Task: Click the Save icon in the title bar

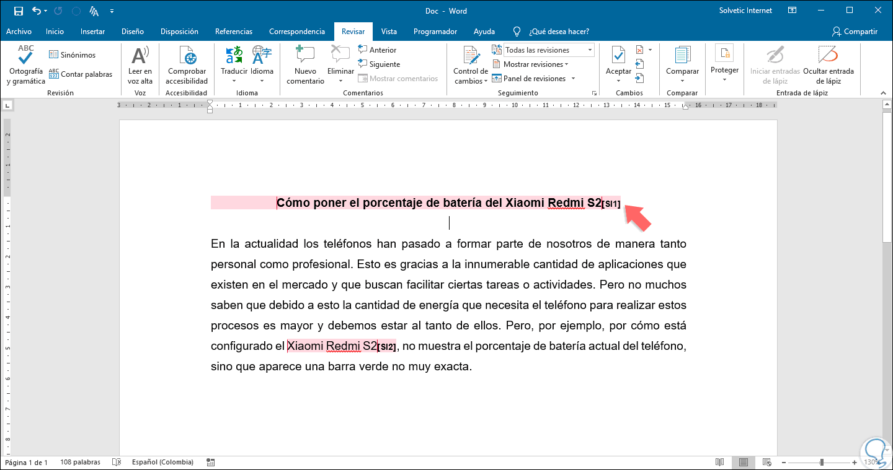Action: pyautogui.click(x=18, y=11)
